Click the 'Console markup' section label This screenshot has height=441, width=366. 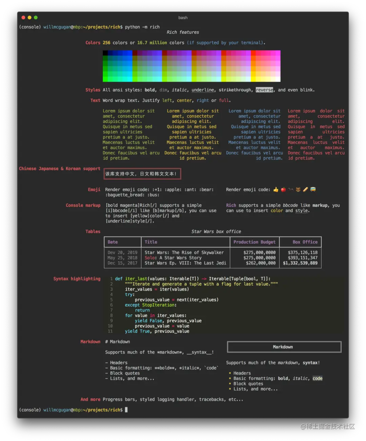83,205
